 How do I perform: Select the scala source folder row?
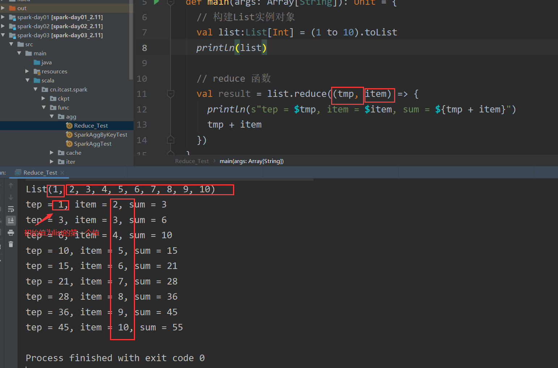tap(67, 80)
